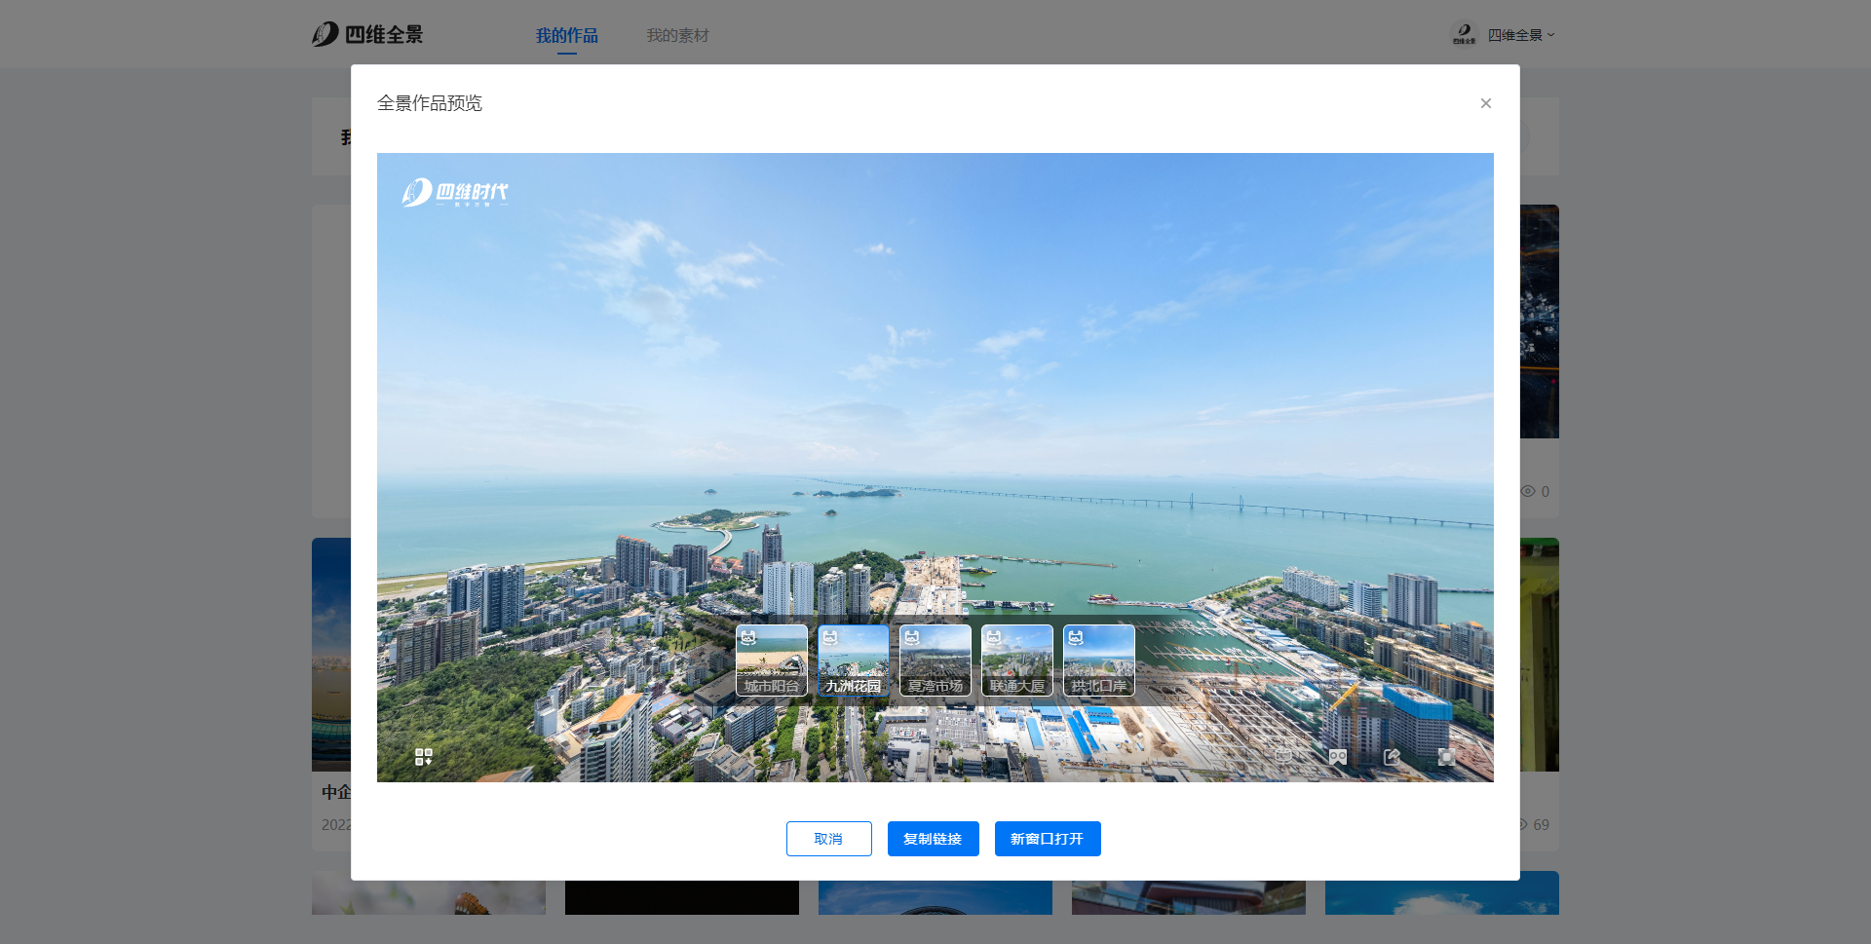Switch to the 夏湾市场 scene
The height and width of the screenshot is (944, 1871).
(x=935, y=661)
